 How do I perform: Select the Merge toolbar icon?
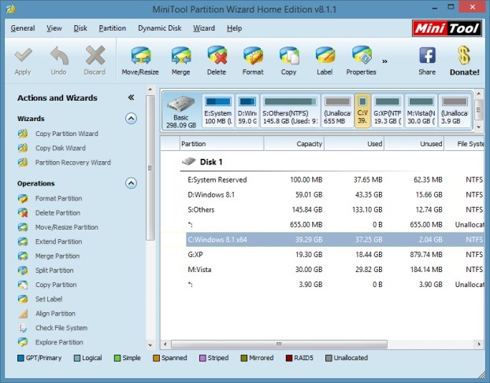(181, 55)
